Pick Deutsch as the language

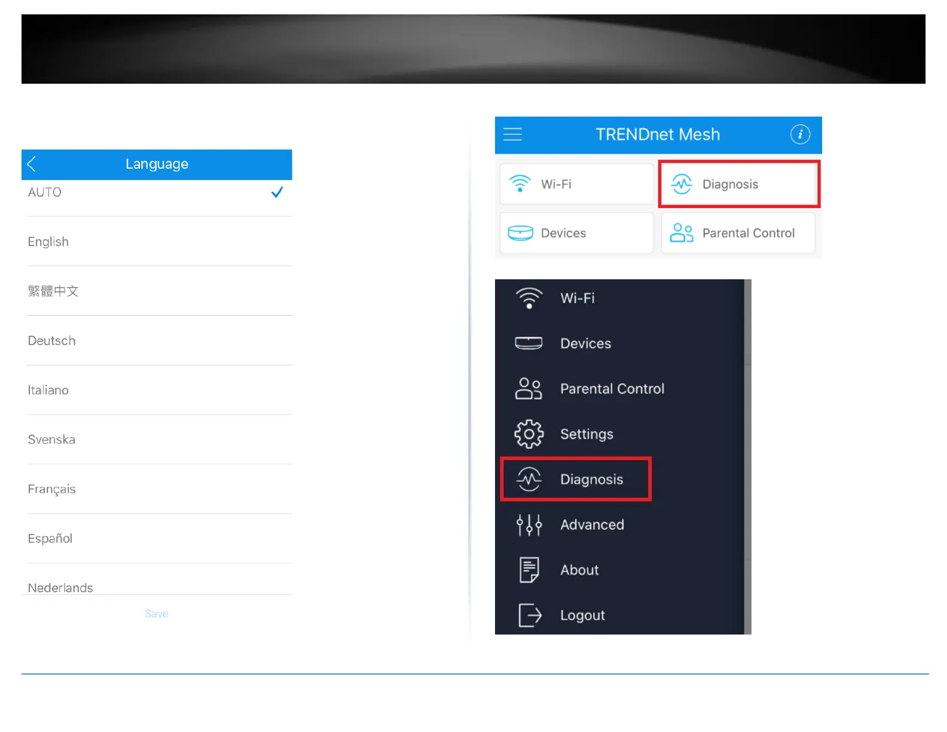click(x=157, y=341)
